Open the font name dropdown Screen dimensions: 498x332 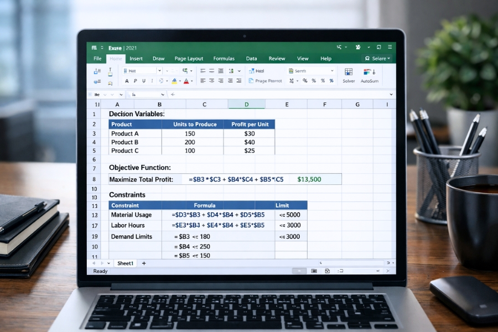(159, 71)
